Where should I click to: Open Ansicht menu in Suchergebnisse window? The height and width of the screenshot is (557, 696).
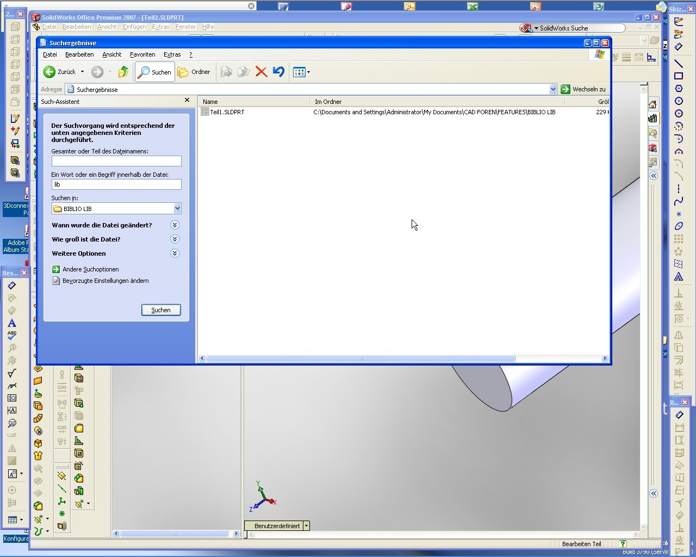pos(112,54)
